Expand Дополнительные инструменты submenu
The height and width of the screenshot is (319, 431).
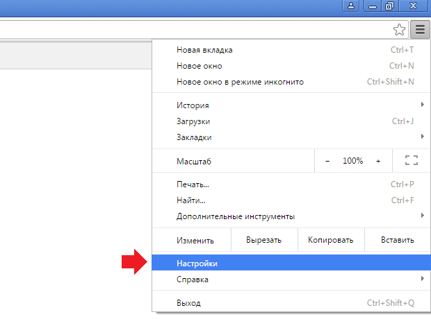(x=291, y=216)
